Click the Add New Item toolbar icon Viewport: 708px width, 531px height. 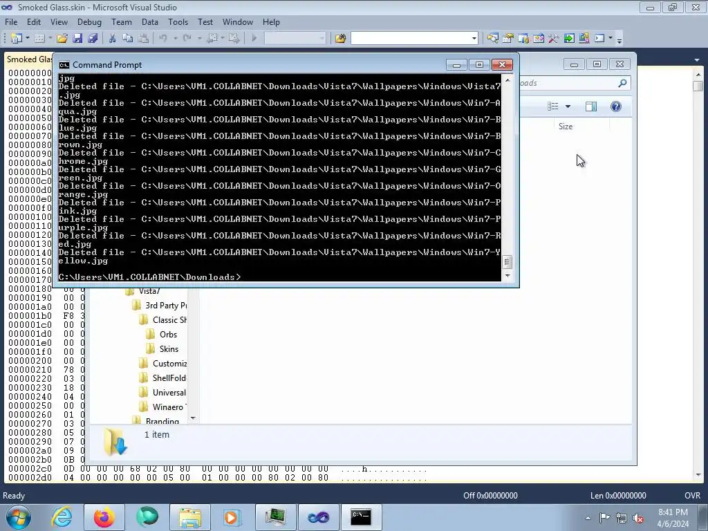point(39,39)
